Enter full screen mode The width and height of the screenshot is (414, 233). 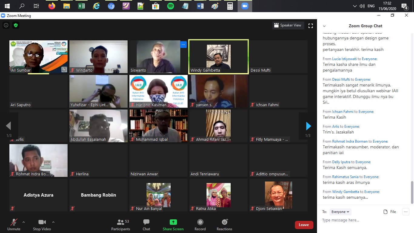pos(310,26)
